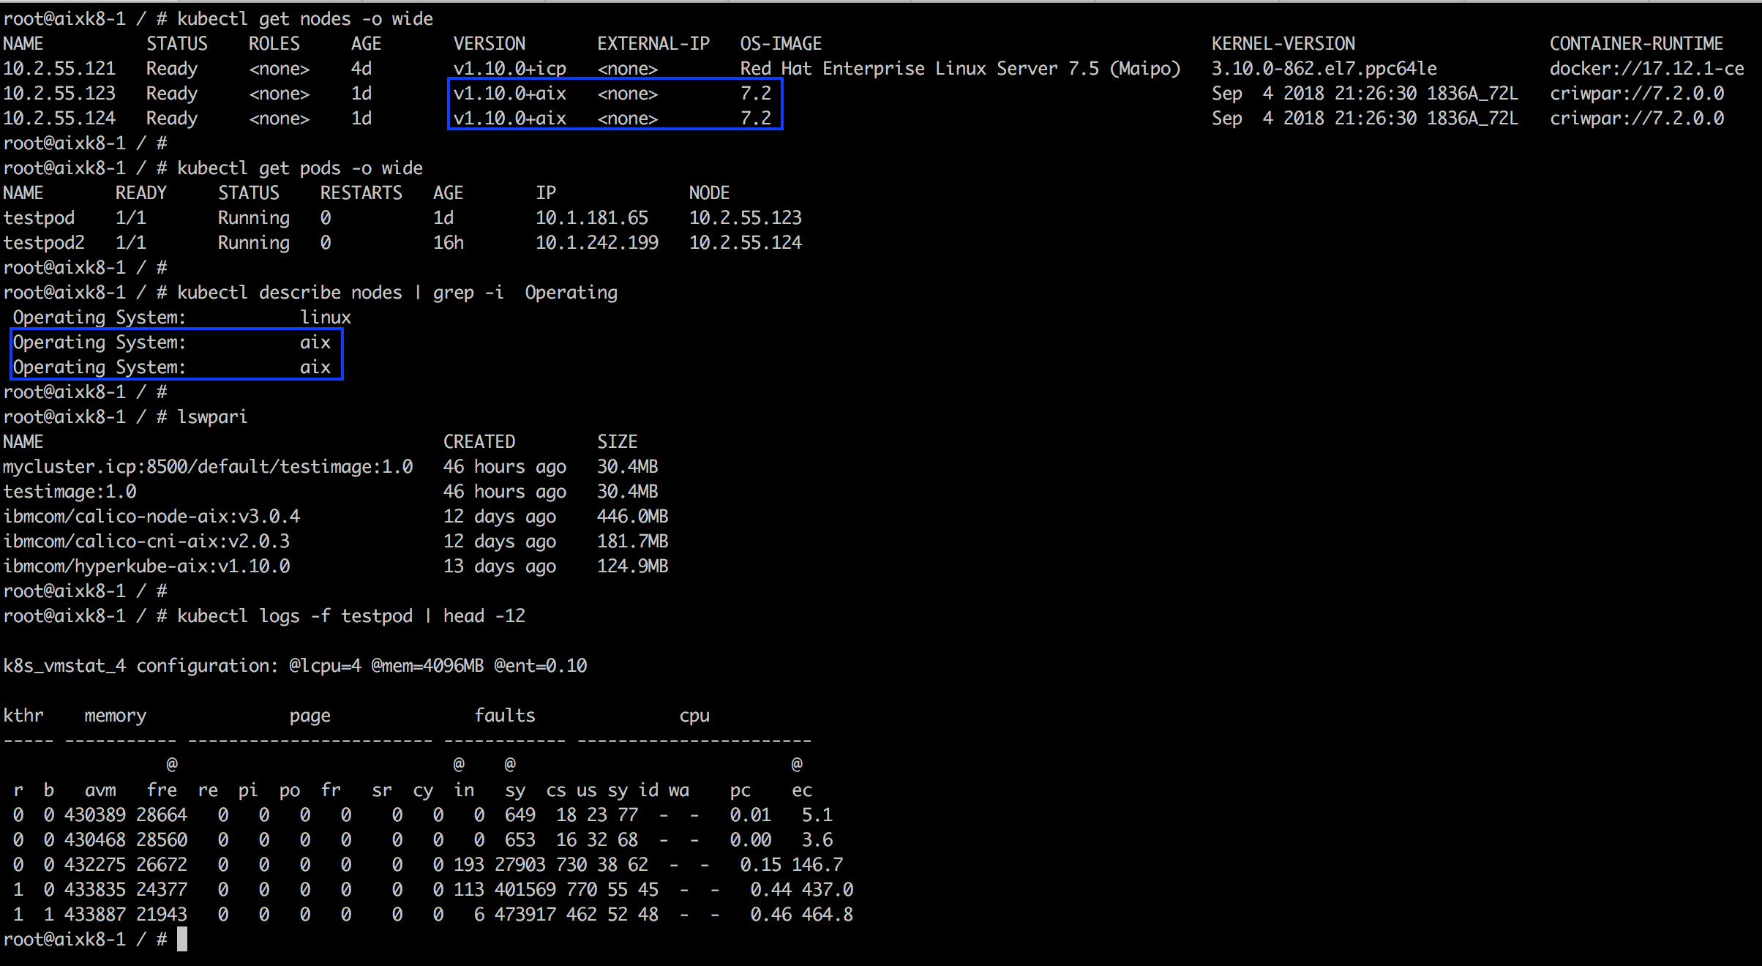The height and width of the screenshot is (966, 1762).
Task: Select node IP 10.2.55.121 in nodes list
Action: click(59, 69)
